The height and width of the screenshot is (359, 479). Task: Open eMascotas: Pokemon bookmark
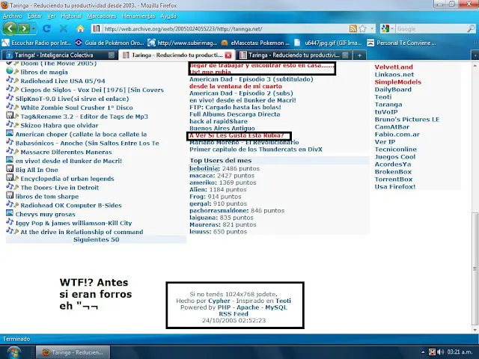(256, 43)
